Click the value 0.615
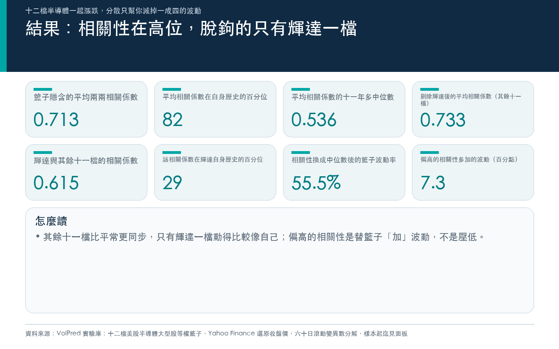Image resolution: width=559 pixels, height=349 pixels. click(x=56, y=183)
